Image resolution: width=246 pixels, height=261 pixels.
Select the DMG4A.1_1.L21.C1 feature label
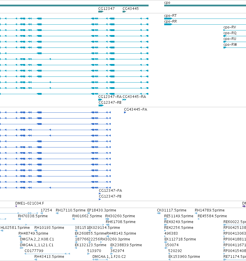pos(36,245)
